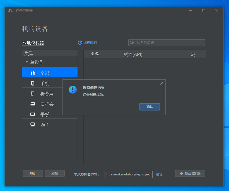The width and height of the screenshot is (229, 191).
Task: Click the 刷新 button
Action: pyautogui.click(x=55, y=173)
